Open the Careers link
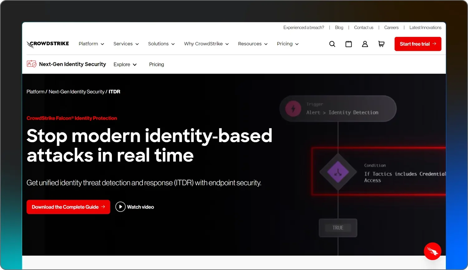 [x=392, y=27]
